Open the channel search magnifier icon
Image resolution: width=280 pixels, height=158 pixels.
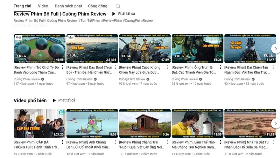118,6
